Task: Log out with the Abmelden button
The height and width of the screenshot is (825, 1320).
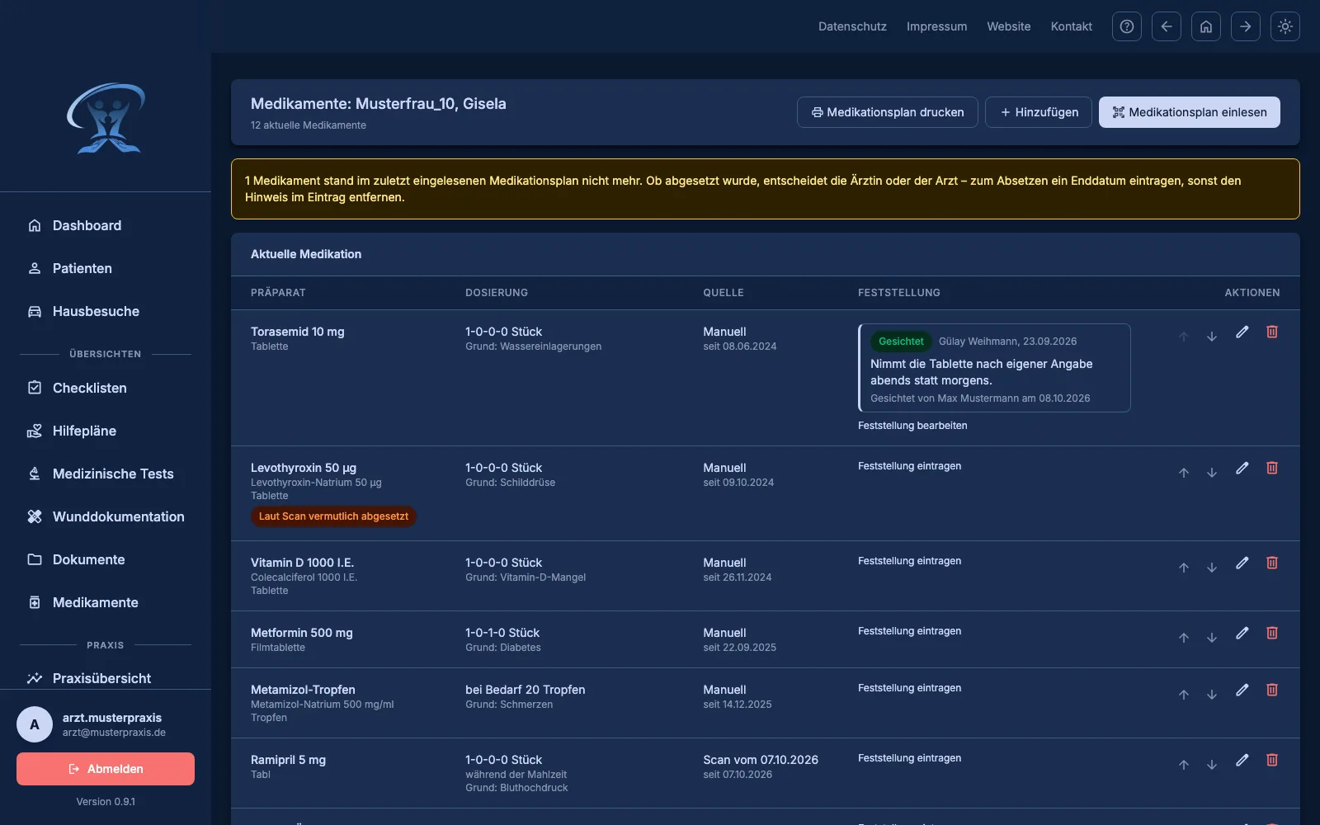Action: (x=106, y=769)
